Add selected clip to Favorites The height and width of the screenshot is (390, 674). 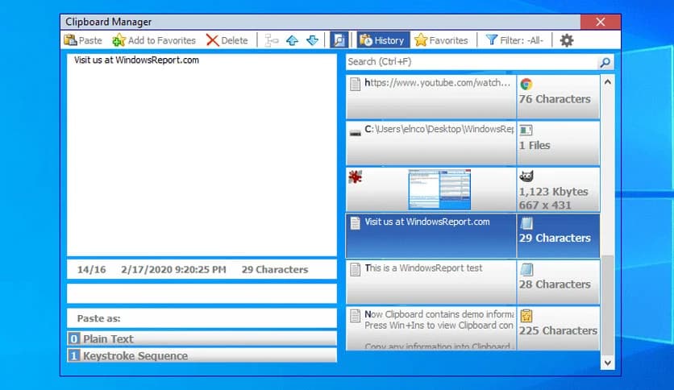(x=154, y=40)
